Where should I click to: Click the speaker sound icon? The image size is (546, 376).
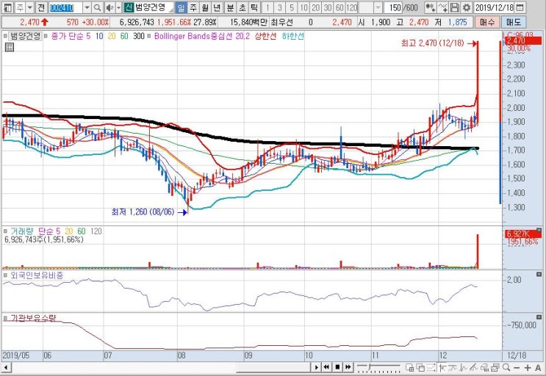tap(110, 7)
